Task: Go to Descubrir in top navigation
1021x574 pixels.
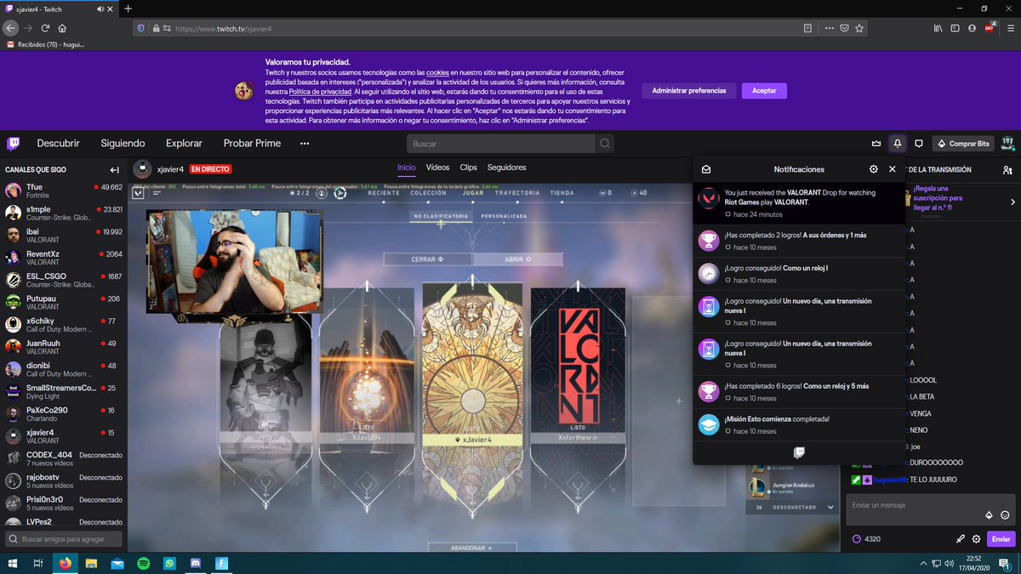Action: [x=58, y=144]
